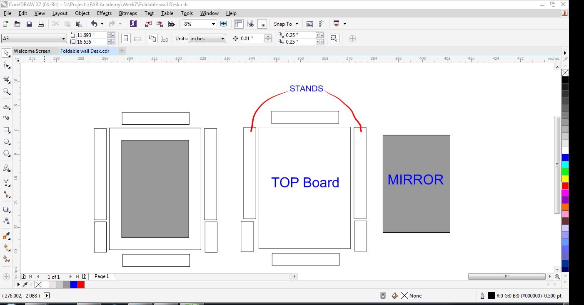This screenshot has width=584, height=305.
Task: Toggle guidelines visibility
Action: point(262,24)
